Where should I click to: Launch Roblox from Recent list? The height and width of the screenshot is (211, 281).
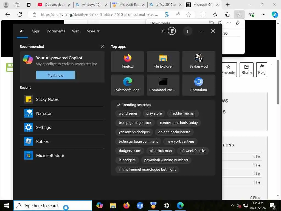[x=62, y=141]
